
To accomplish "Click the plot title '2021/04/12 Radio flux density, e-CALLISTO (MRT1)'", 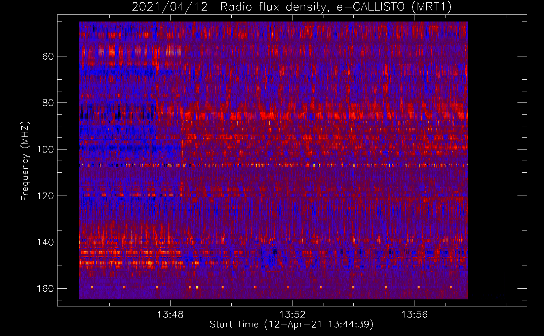I will click(x=292, y=7).
